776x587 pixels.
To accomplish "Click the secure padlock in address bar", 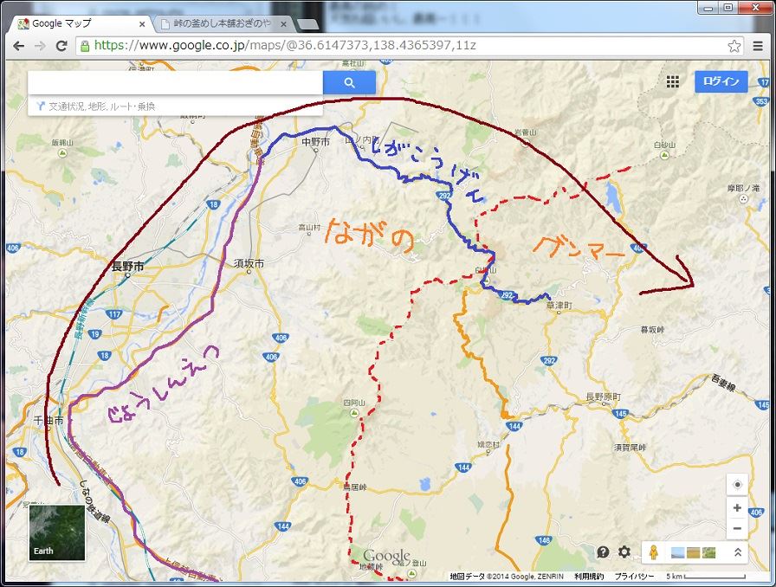I will [x=85, y=46].
